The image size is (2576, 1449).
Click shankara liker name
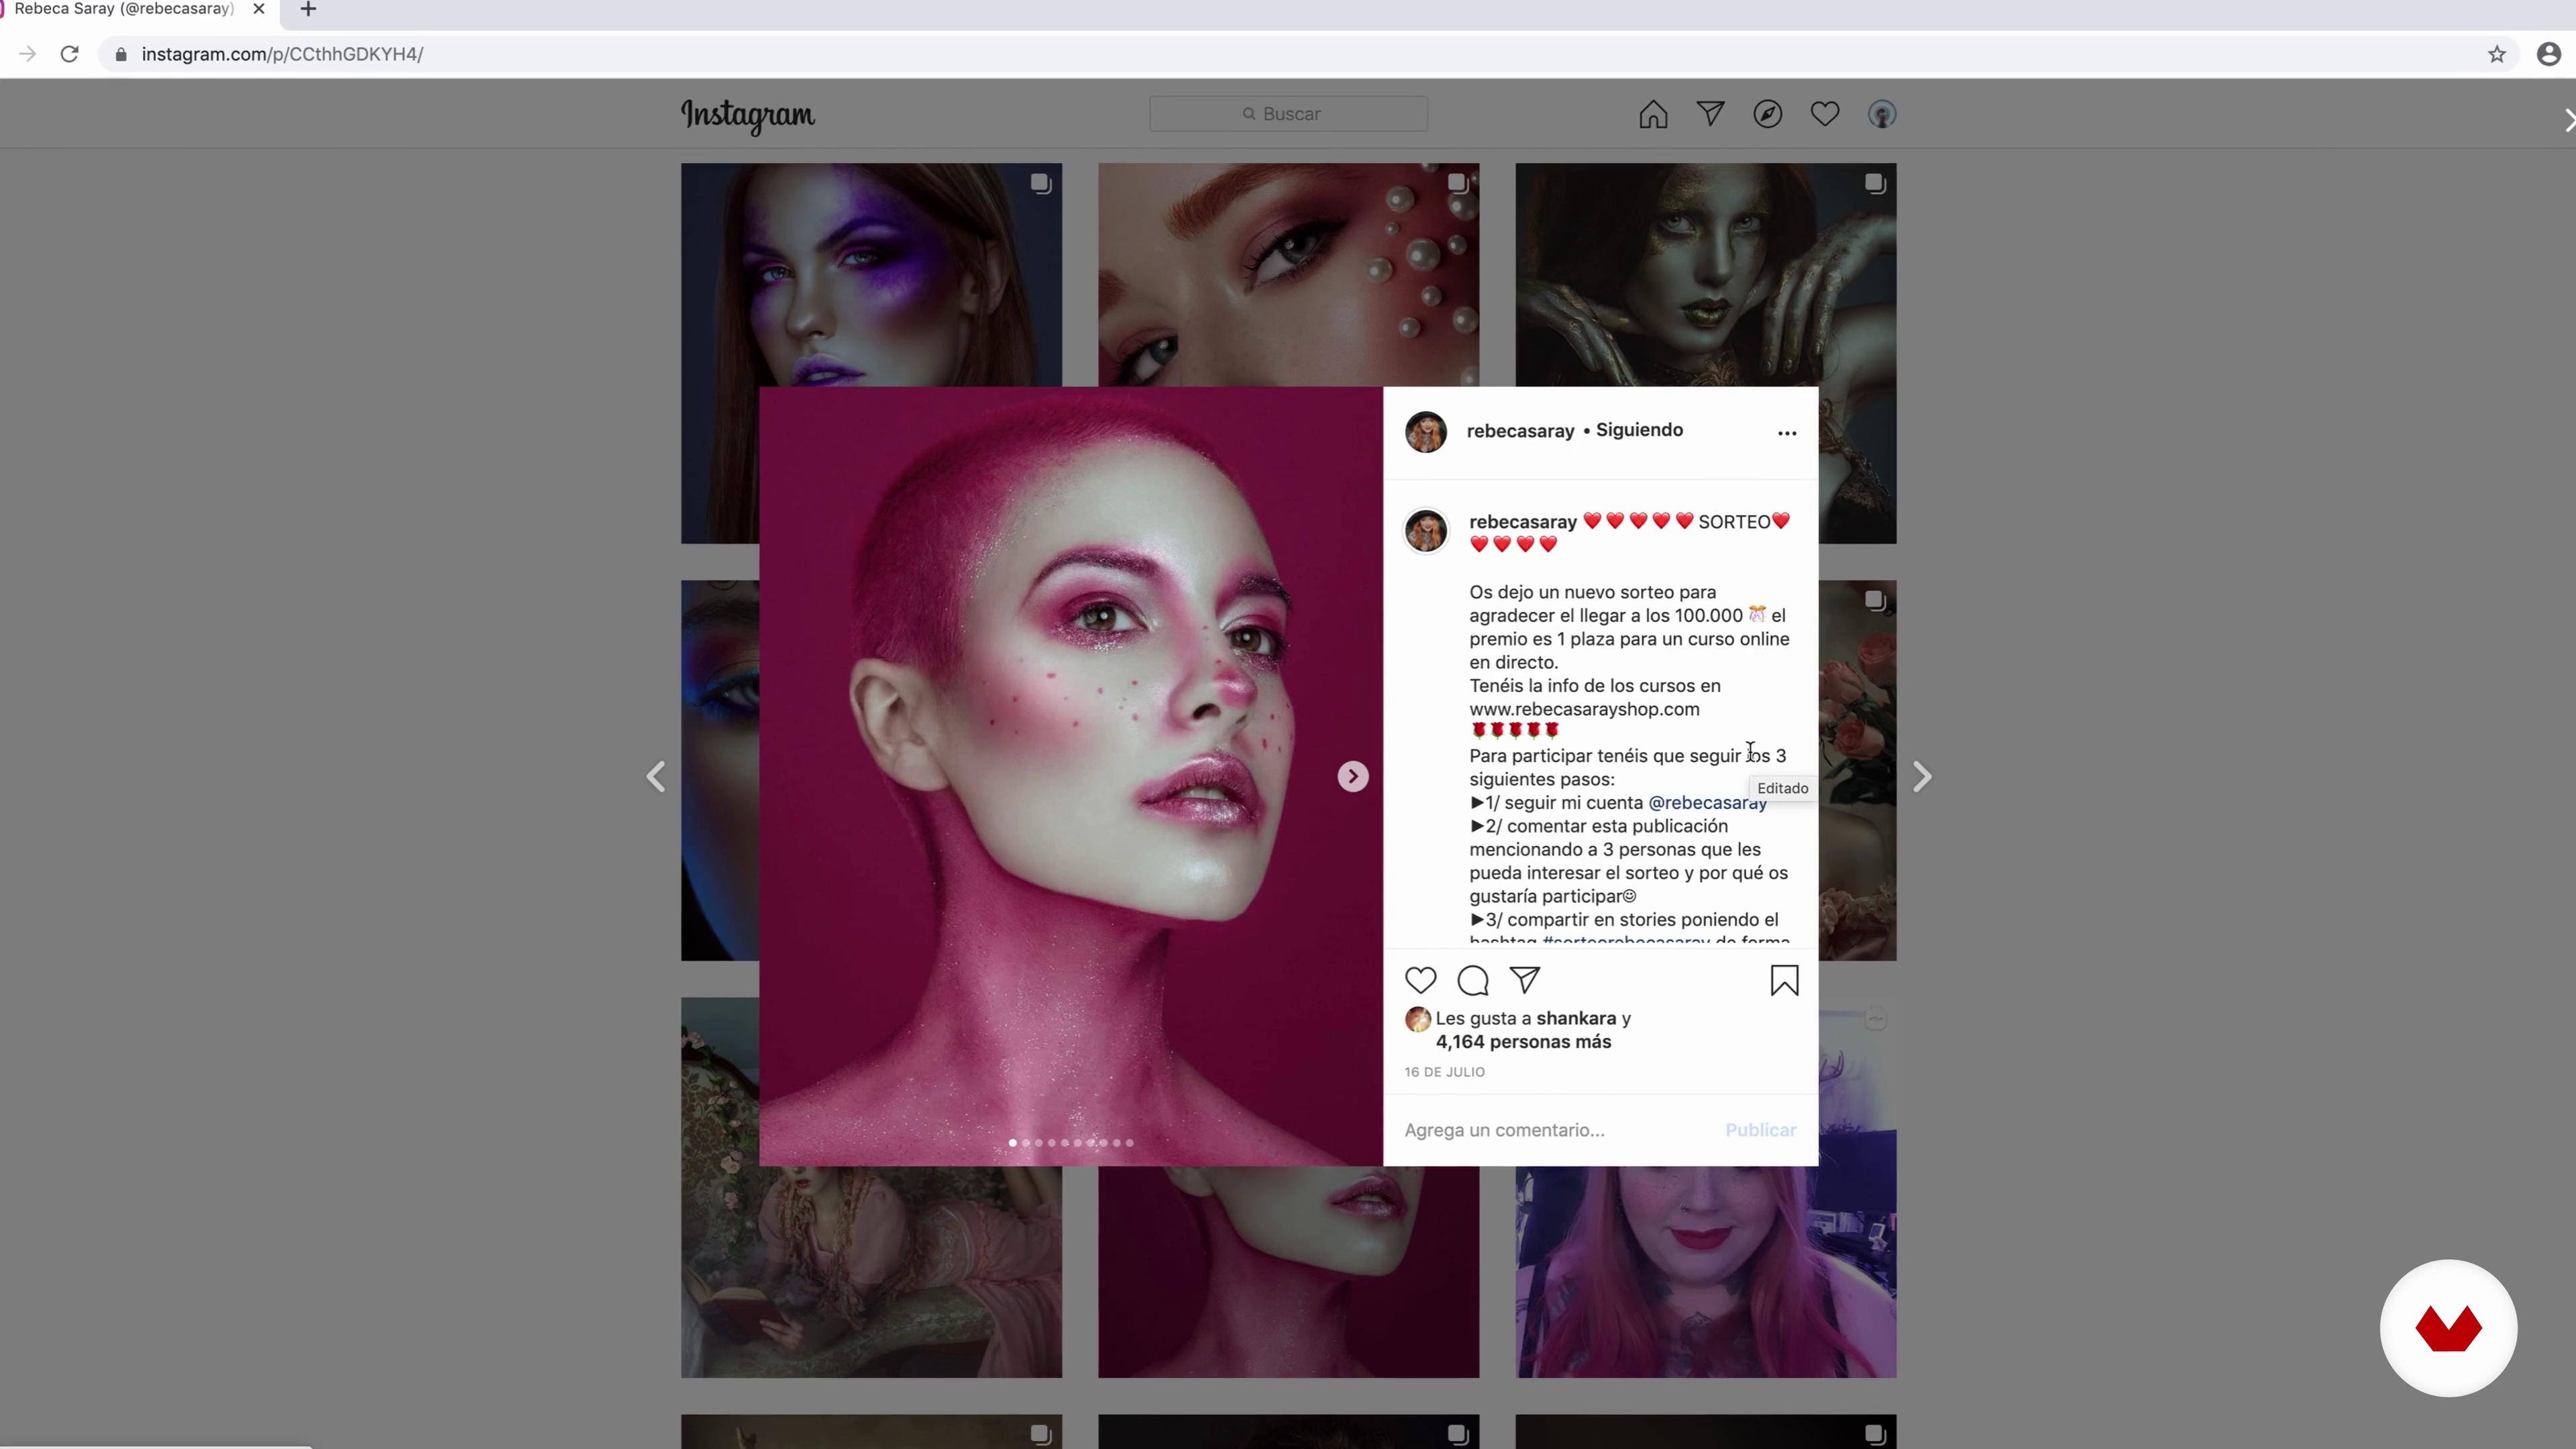pyautogui.click(x=1576, y=1018)
